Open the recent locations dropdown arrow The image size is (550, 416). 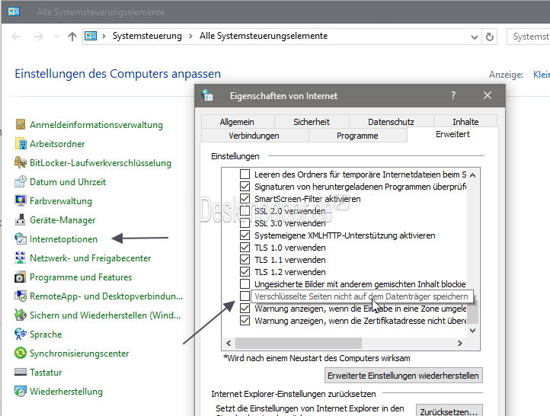coord(56,37)
